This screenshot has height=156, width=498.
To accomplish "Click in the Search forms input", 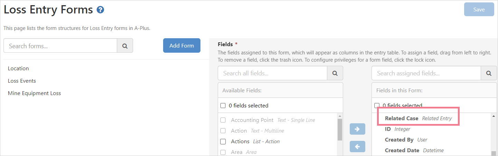I will click(x=60, y=45).
